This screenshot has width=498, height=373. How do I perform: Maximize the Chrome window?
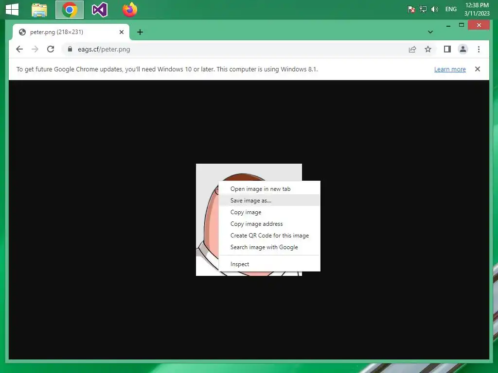462,25
